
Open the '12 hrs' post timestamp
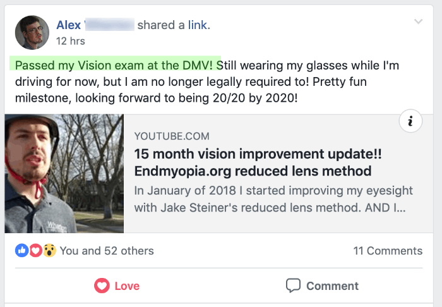pos(70,41)
